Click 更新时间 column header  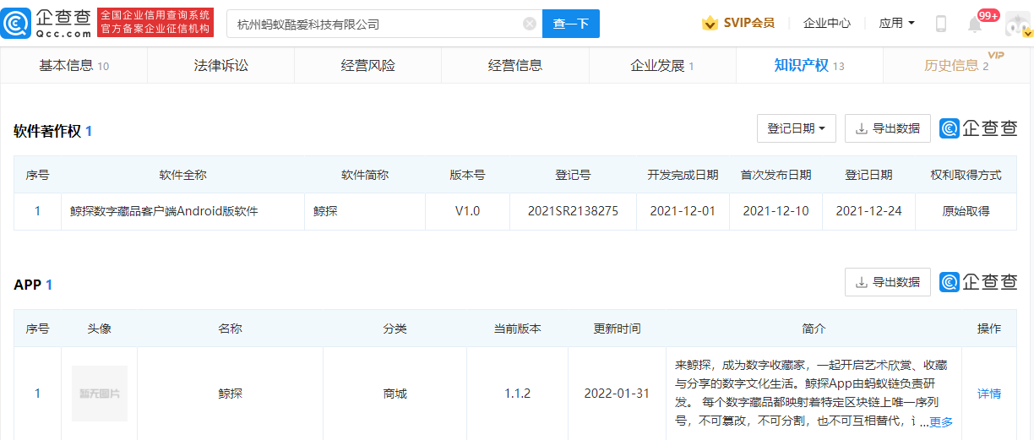[x=617, y=329]
